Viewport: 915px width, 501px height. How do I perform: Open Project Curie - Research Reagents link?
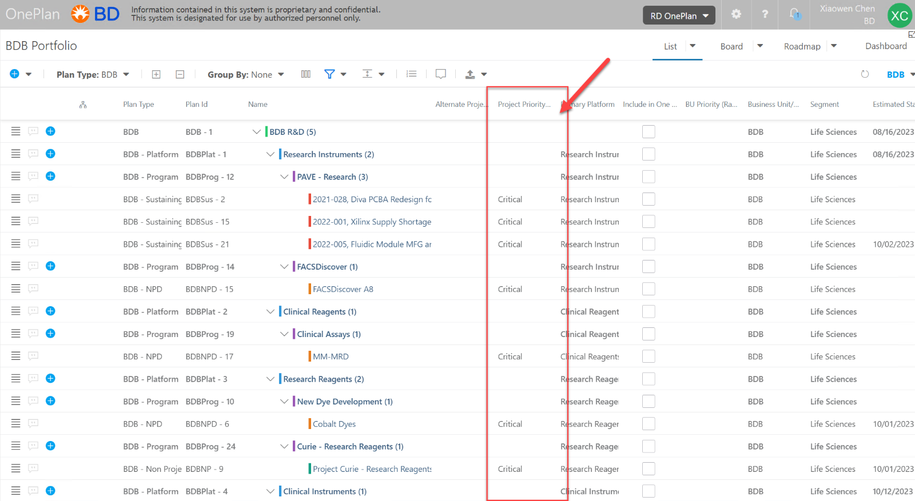point(372,469)
